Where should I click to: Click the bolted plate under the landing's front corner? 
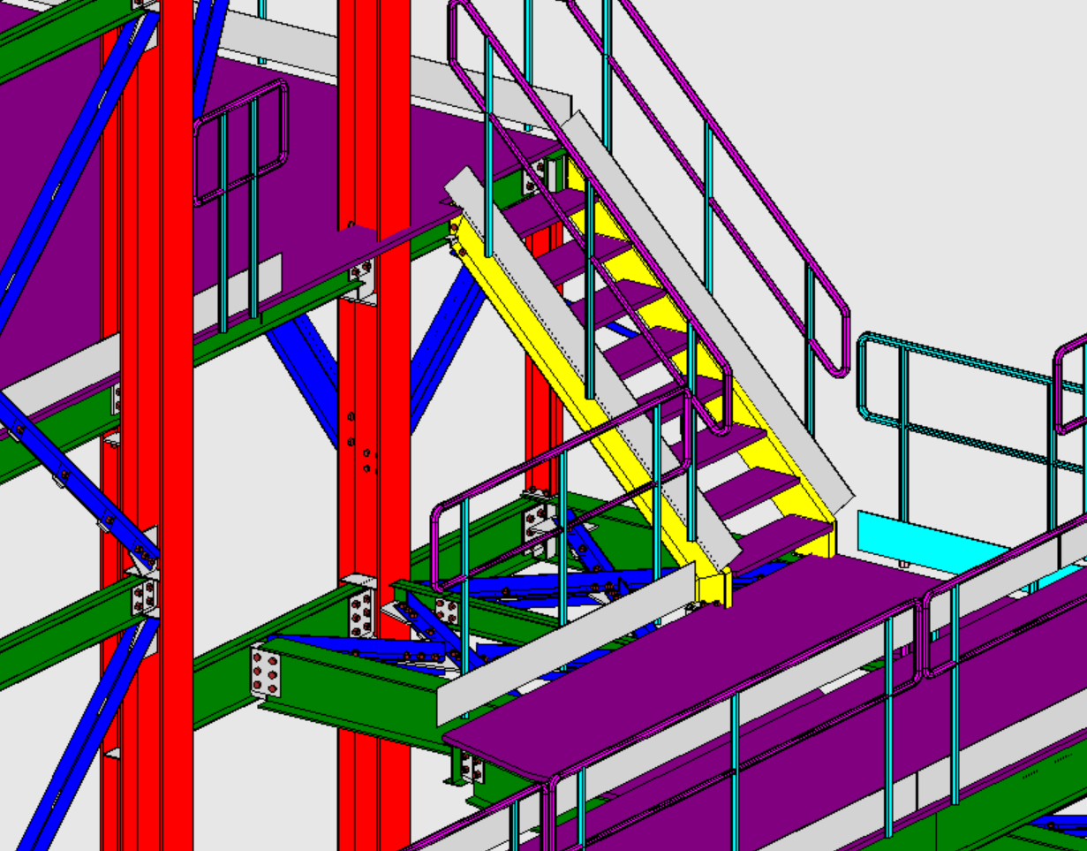click(472, 767)
